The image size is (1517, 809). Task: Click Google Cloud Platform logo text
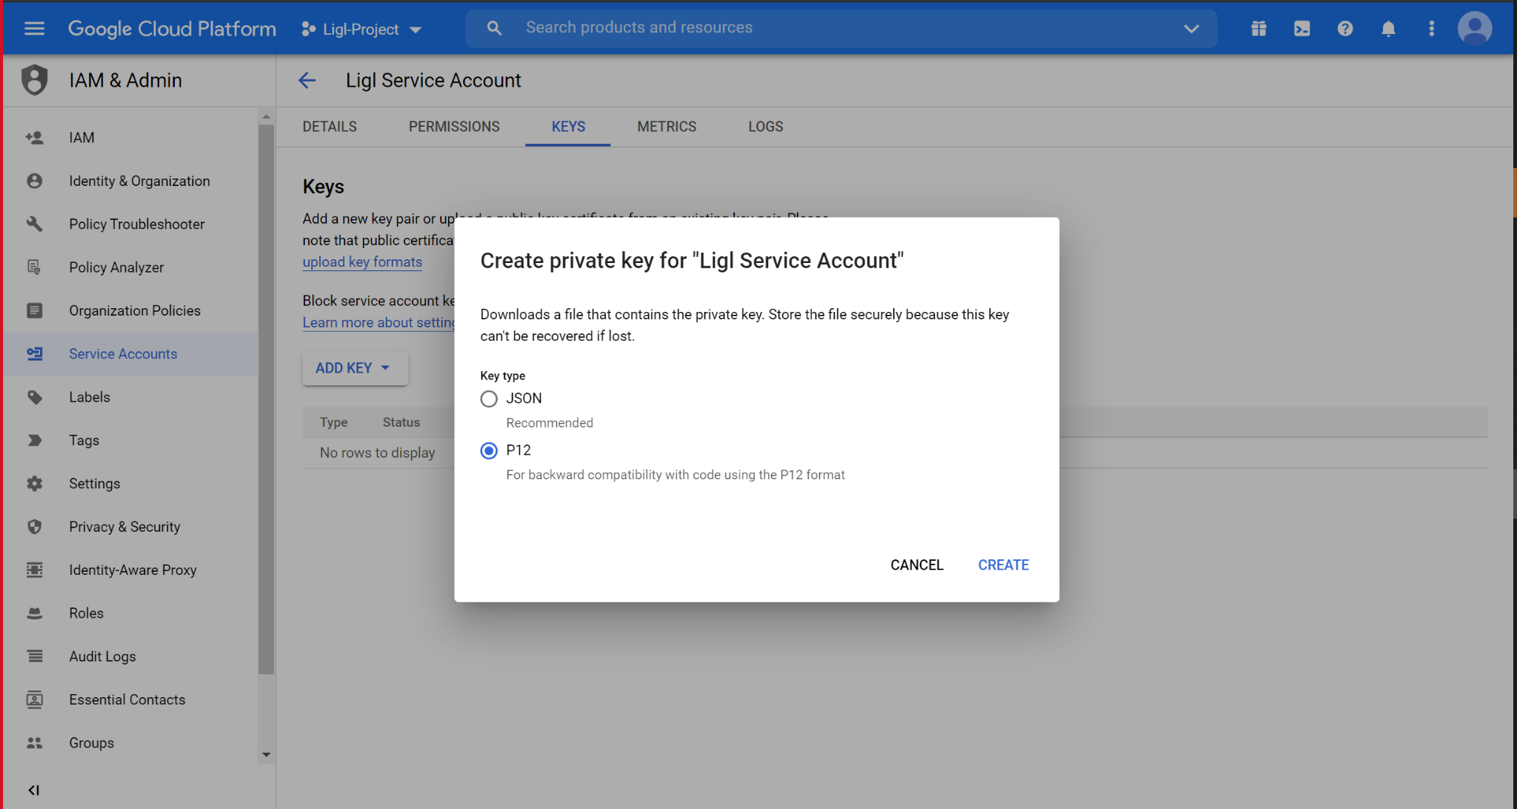172,29
